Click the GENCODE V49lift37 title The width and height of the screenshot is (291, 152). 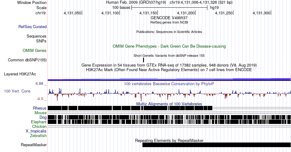pos(169,18)
